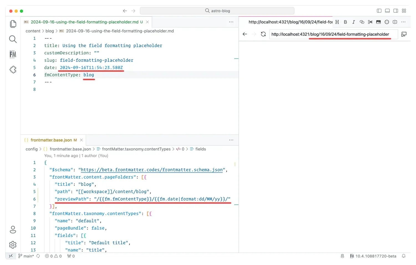Click 'content' breadcrumb in markdown editor
Image resolution: width=416 pixels, height=265 pixels.
33,31
